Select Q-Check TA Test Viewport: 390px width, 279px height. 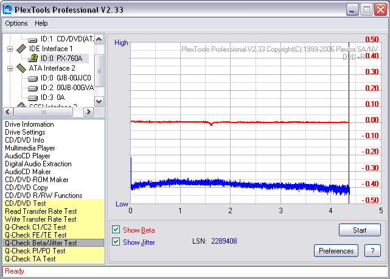pyautogui.click(x=54, y=259)
